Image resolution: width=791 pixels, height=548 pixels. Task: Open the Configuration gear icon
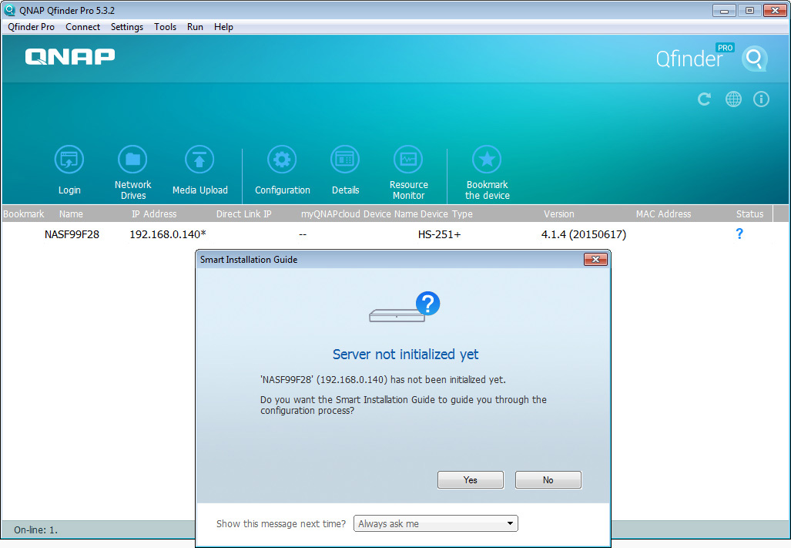pos(282,160)
